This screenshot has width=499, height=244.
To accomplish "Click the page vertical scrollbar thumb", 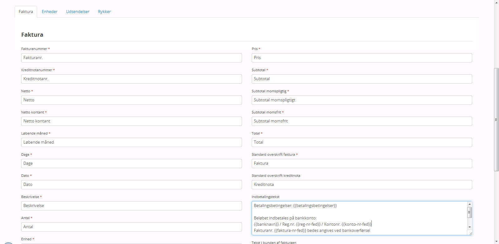I will [x=496, y=120].
